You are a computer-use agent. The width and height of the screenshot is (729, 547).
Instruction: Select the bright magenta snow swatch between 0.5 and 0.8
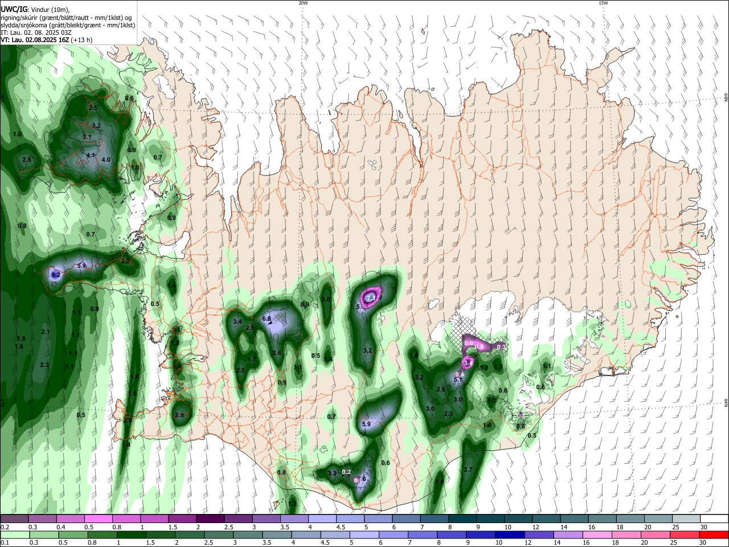(x=98, y=519)
